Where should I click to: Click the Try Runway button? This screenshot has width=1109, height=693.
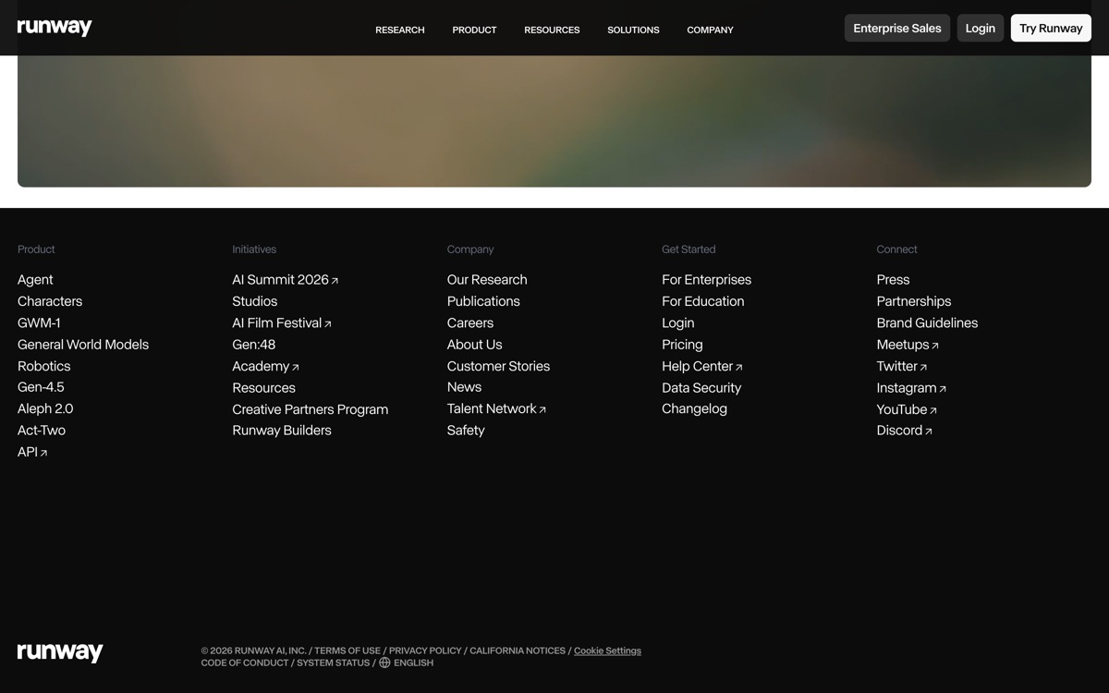(x=1051, y=28)
